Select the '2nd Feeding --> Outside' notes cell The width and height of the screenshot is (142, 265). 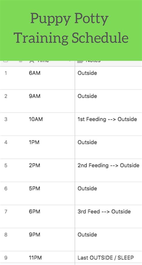108,170
